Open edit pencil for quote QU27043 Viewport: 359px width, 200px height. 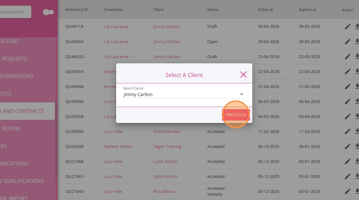347,191
